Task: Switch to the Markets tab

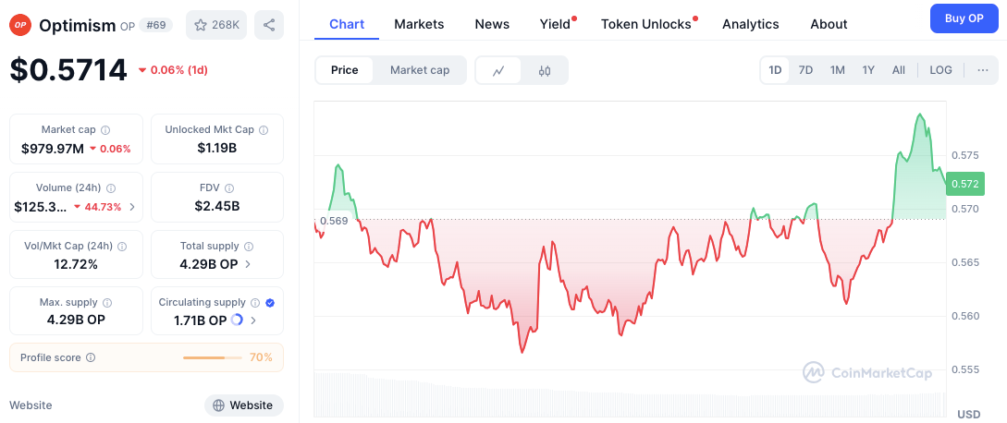Action: tap(419, 24)
